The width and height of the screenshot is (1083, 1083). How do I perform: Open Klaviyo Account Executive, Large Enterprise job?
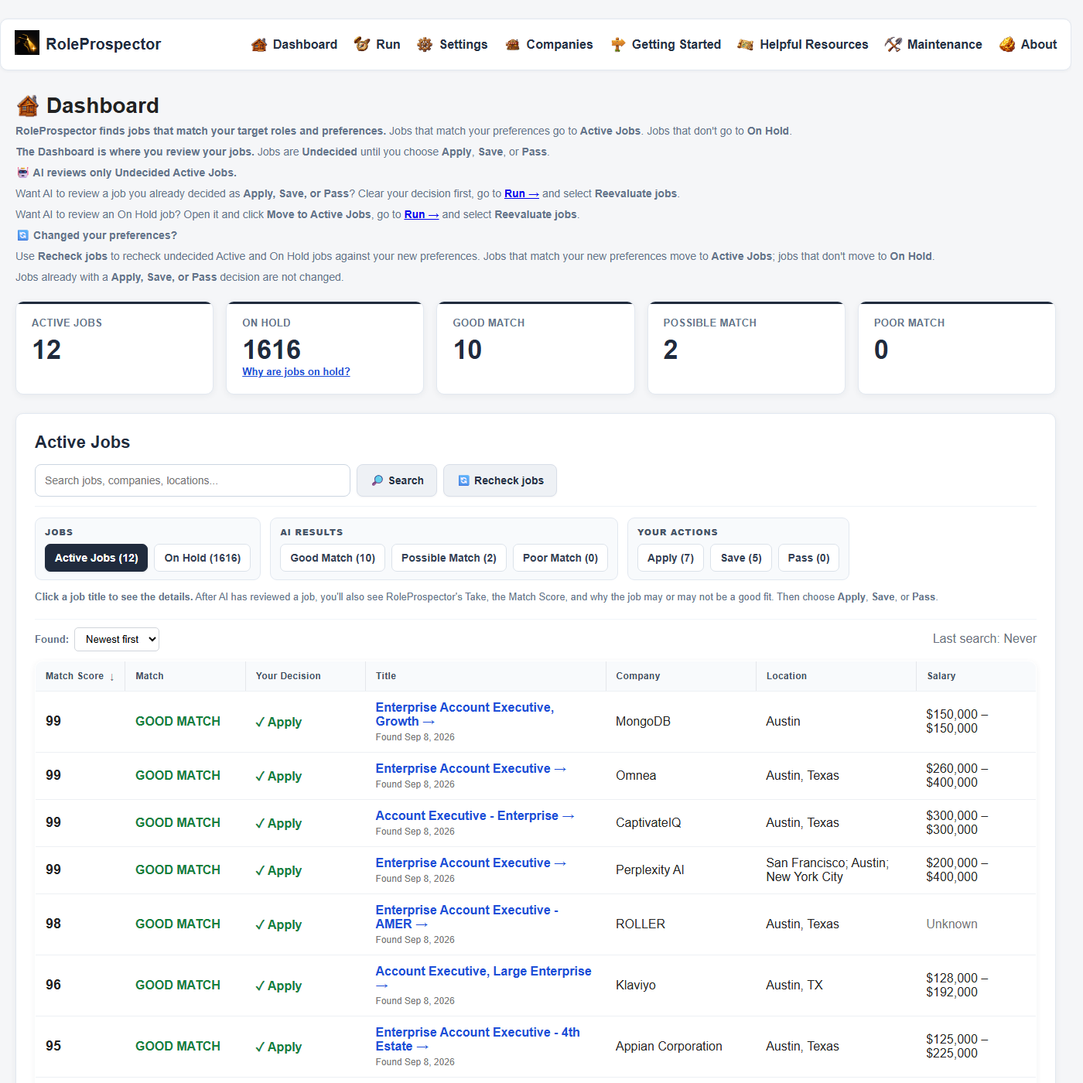click(483, 978)
